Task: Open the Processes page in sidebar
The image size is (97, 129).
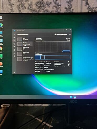Action: [14, 38]
